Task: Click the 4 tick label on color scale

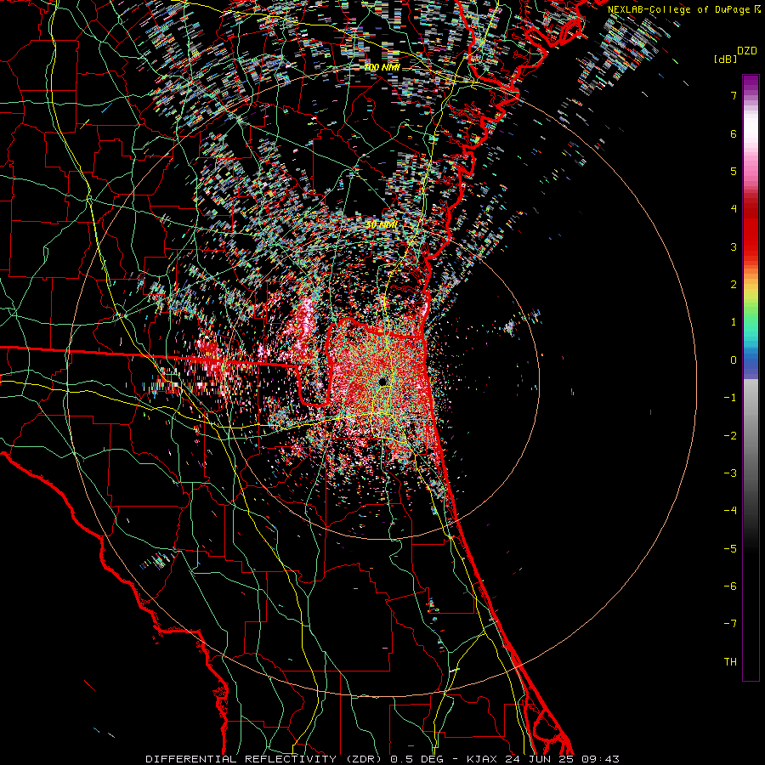Action: tap(734, 209)
